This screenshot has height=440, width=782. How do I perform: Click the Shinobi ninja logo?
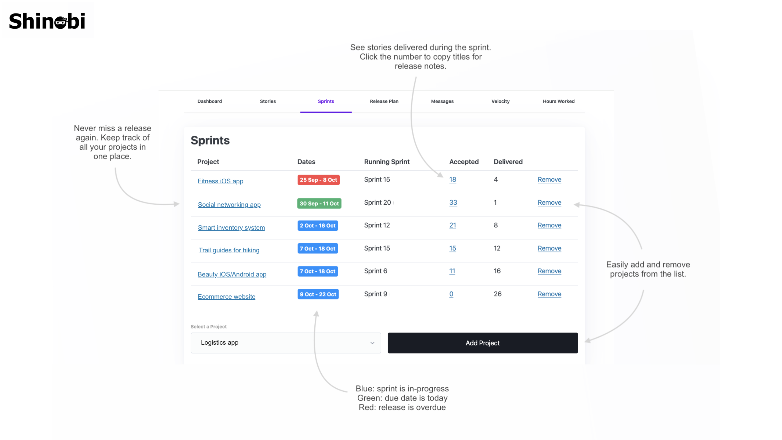coord(47,21)
